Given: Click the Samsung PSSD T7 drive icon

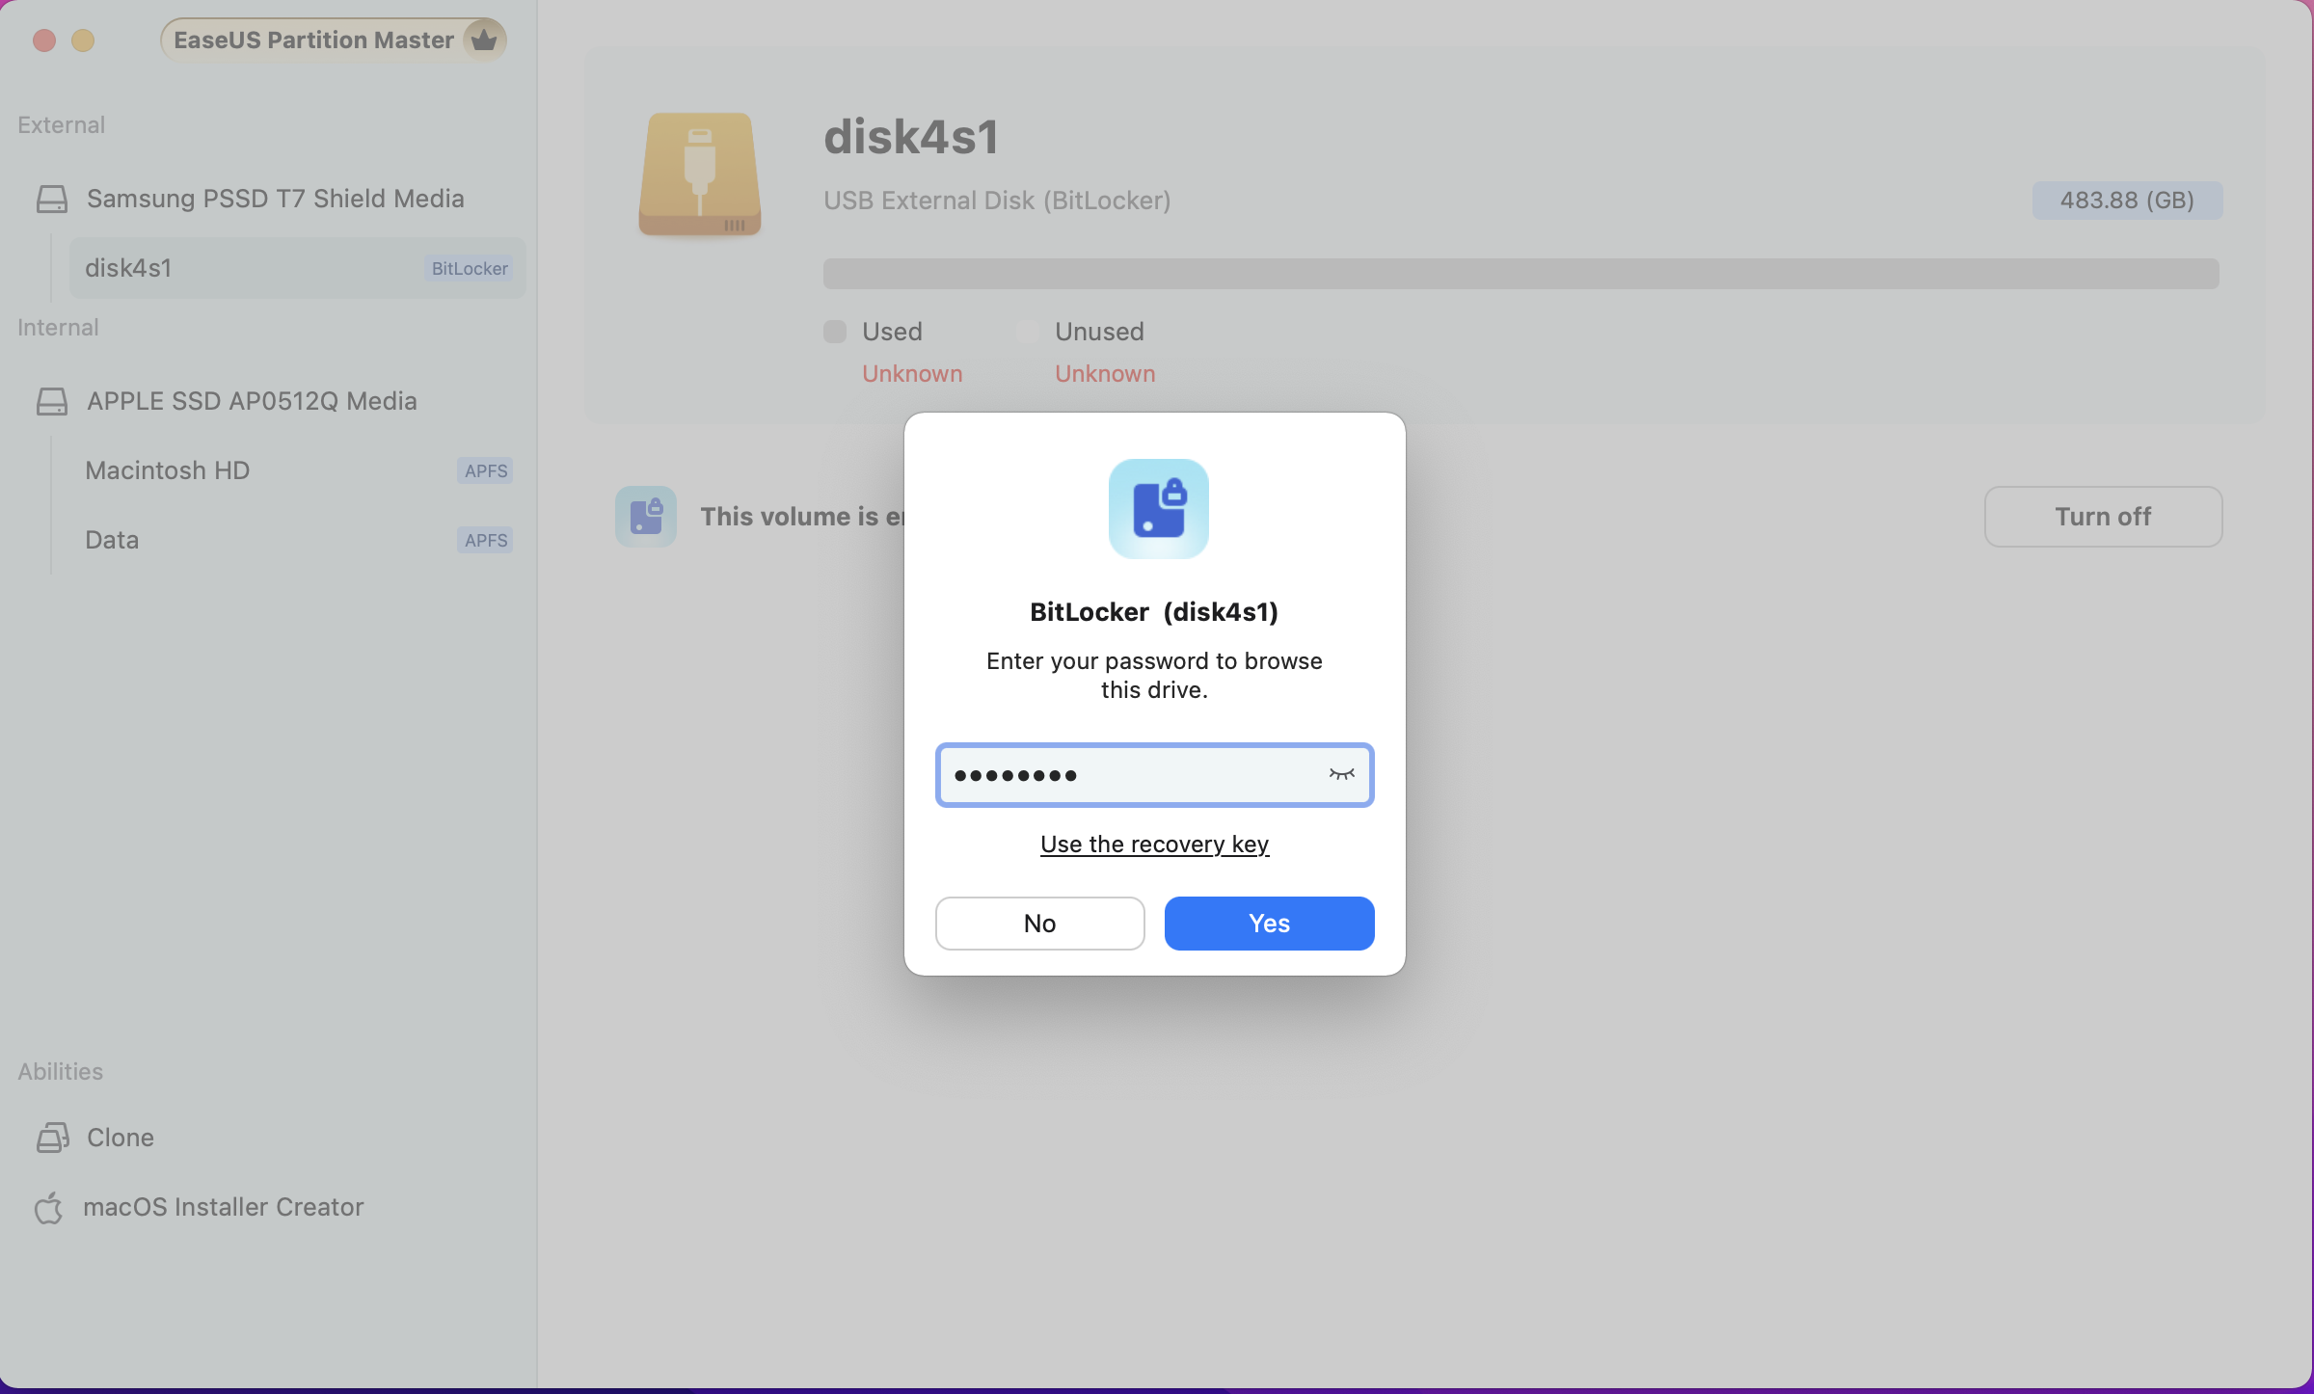Looking at the screenshot, I should (x=52, y=200).
